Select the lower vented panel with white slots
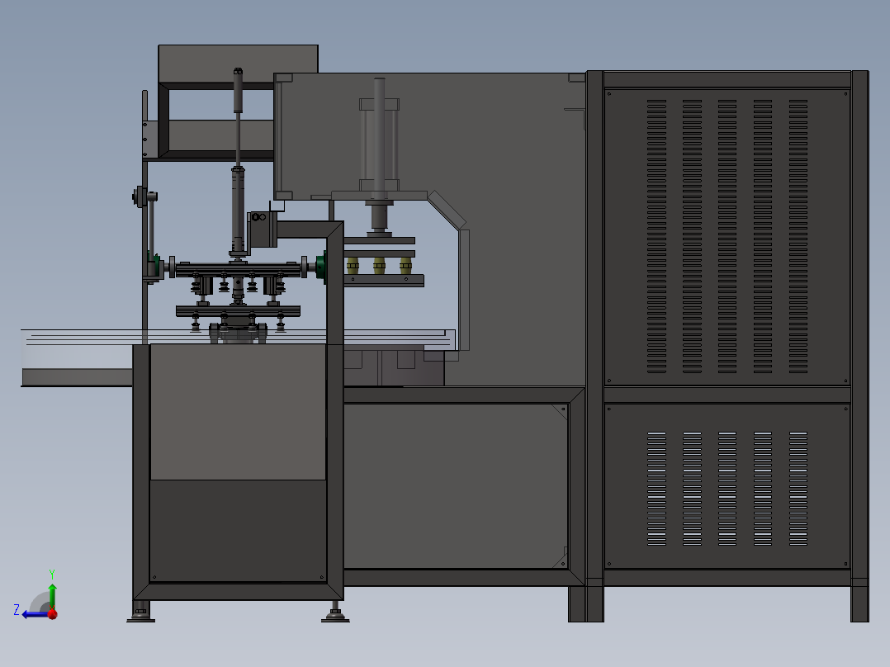The image size is (890, 667). pyautogui.click(x=727, y=486)
